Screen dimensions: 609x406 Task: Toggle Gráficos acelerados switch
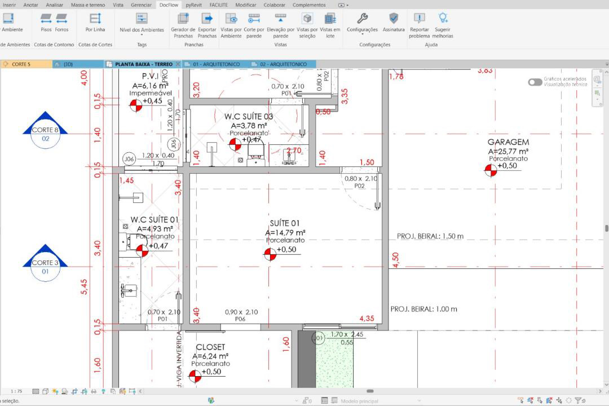(x=535, y=82)
